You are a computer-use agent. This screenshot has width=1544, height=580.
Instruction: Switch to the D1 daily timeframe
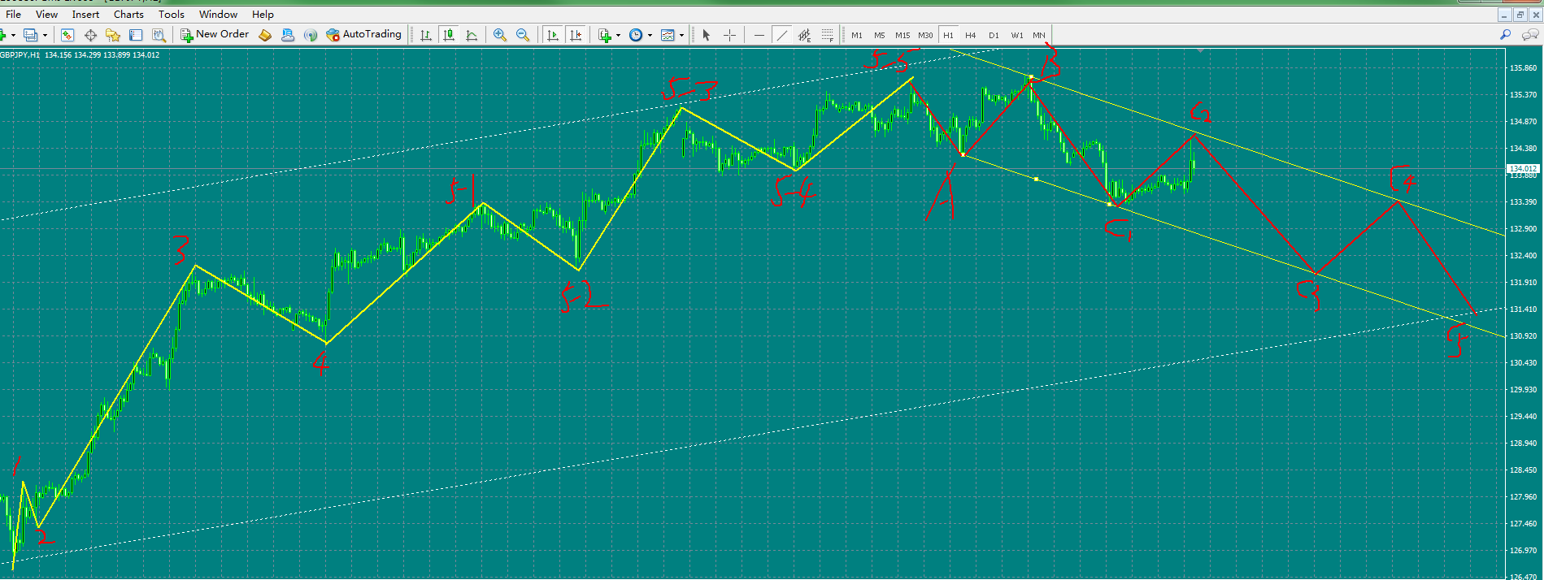[994, 35]
